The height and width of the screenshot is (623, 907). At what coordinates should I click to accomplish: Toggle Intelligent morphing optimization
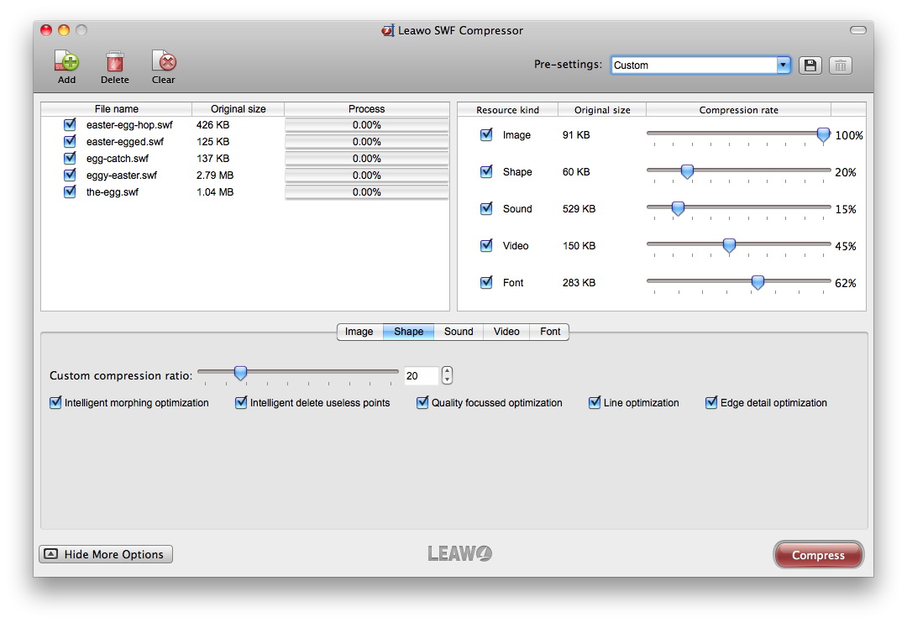tap(55, 403)
